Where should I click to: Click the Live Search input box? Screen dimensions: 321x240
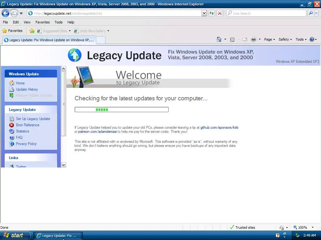[x=266, y=13]
